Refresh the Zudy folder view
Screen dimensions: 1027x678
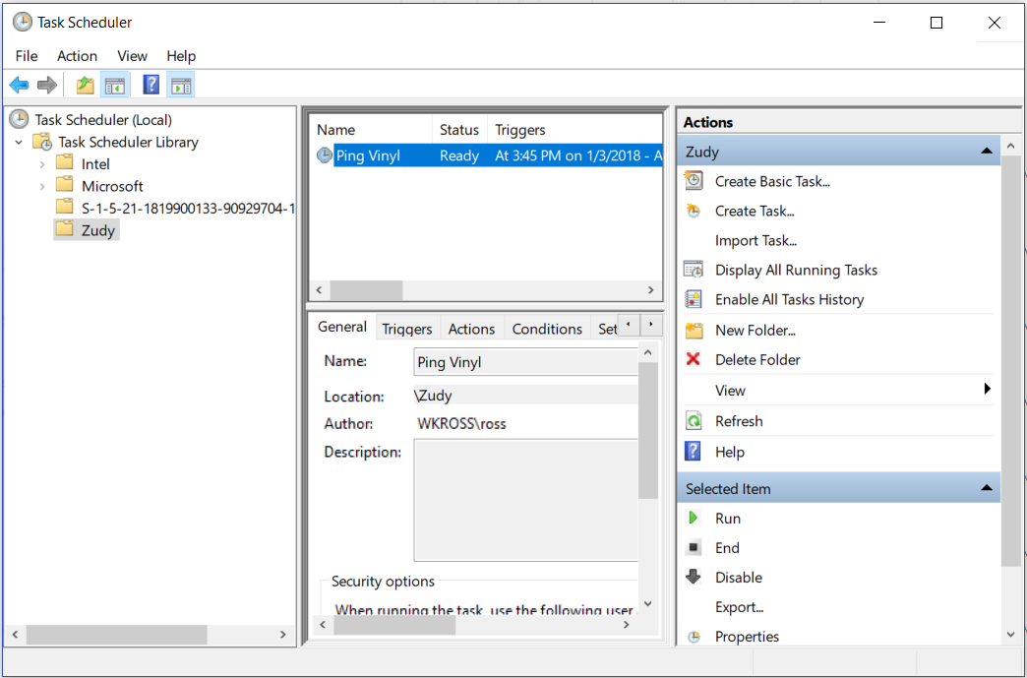pos(738,421)
